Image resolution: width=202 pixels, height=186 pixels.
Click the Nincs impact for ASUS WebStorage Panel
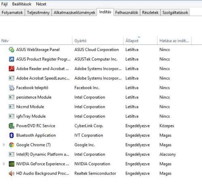click(x=164, y=50)
